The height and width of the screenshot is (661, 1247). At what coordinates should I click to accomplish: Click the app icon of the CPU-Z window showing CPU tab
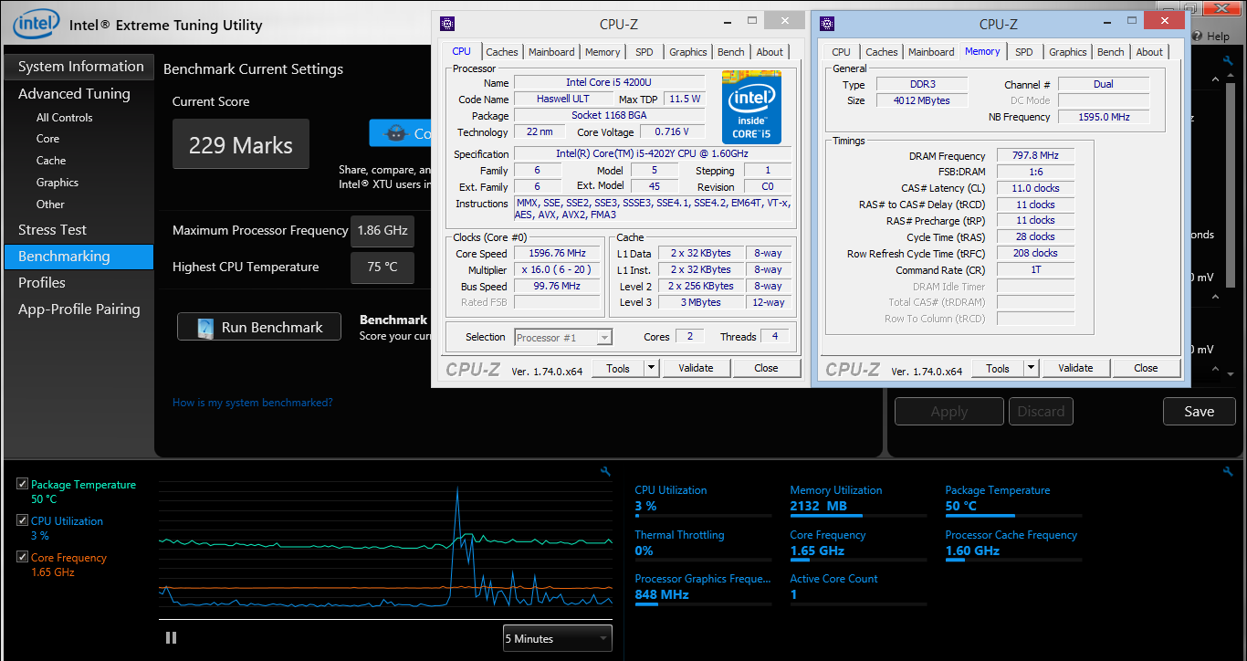[446, 24]
